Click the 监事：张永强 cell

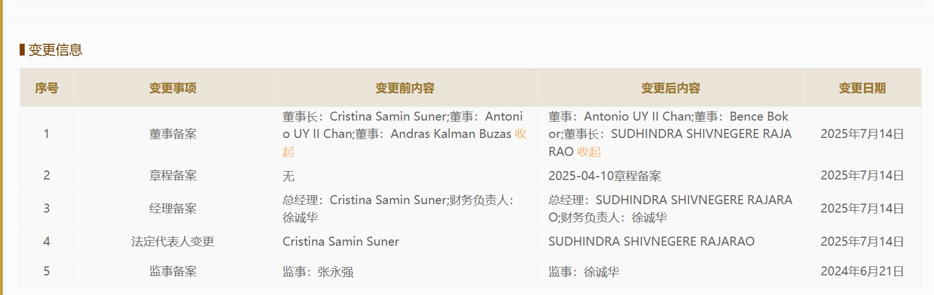(318, 272)
